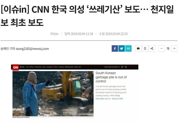Viewport: 183px width, 125px height.
Task: Click the garbage pile video thumbnail
Action: coord(53,94)
